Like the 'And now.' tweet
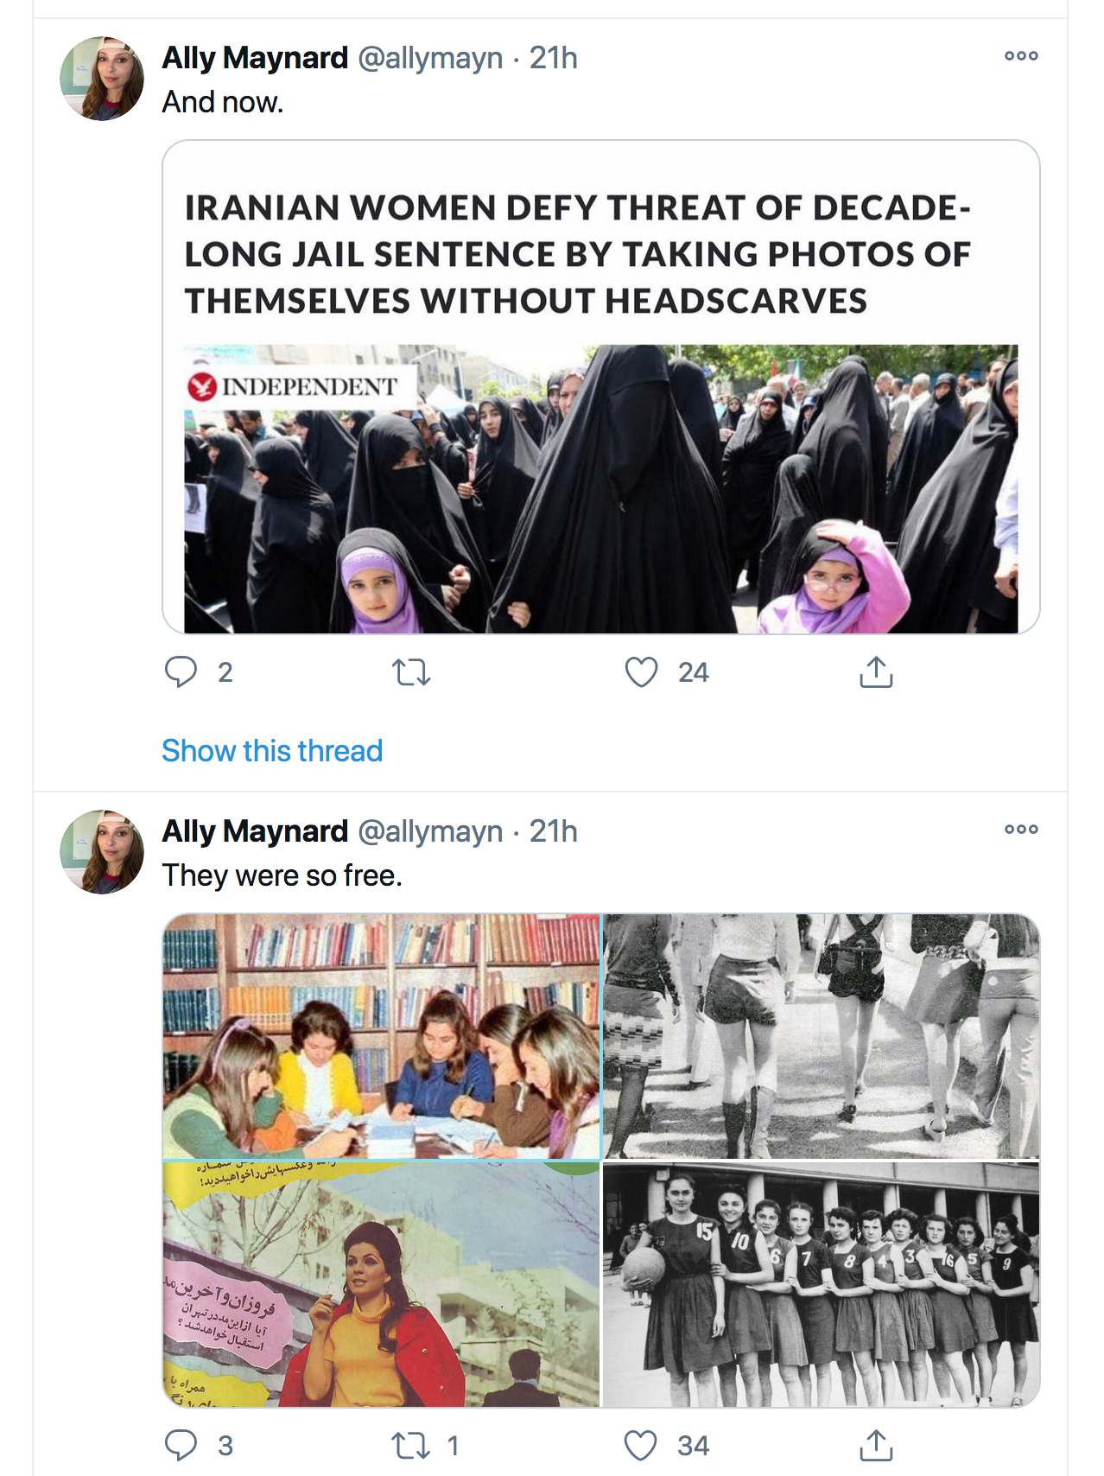1104x1476 pixels. click(641, 671)
